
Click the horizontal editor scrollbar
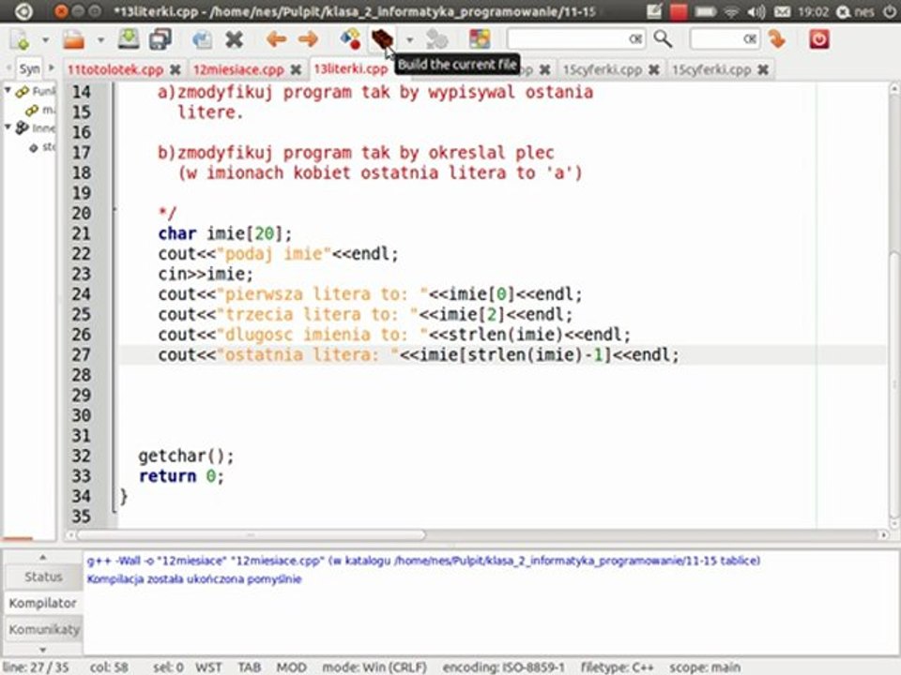click(252, 535)
